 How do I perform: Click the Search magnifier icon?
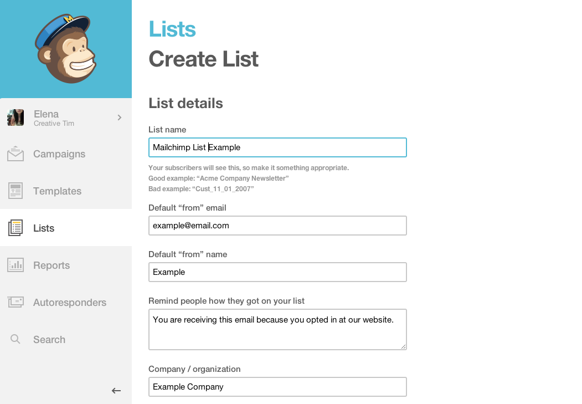tap(16, 339)
